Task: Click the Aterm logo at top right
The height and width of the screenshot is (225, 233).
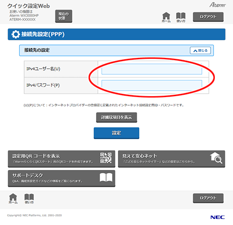Action: click(x=218, y=5)
